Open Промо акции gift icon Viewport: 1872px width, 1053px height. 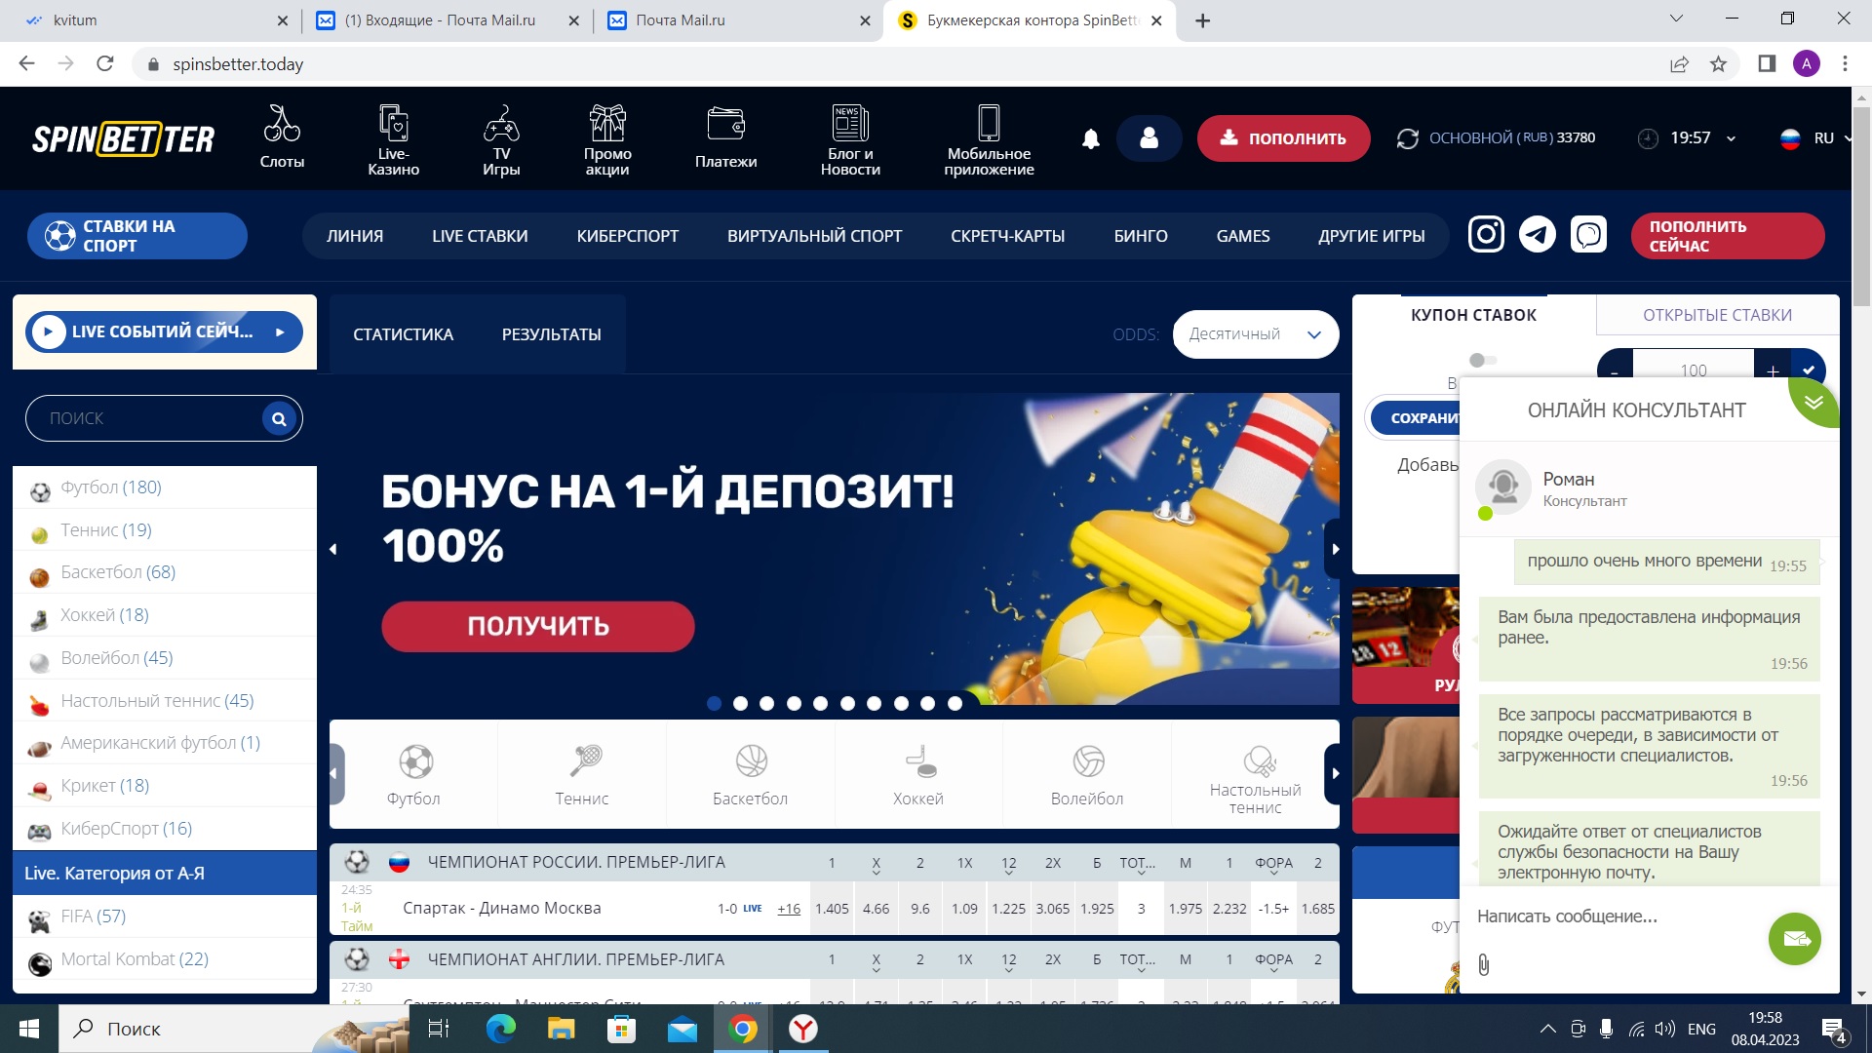tap(607, 123)
